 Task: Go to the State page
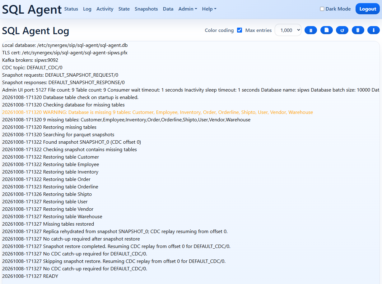124,9
